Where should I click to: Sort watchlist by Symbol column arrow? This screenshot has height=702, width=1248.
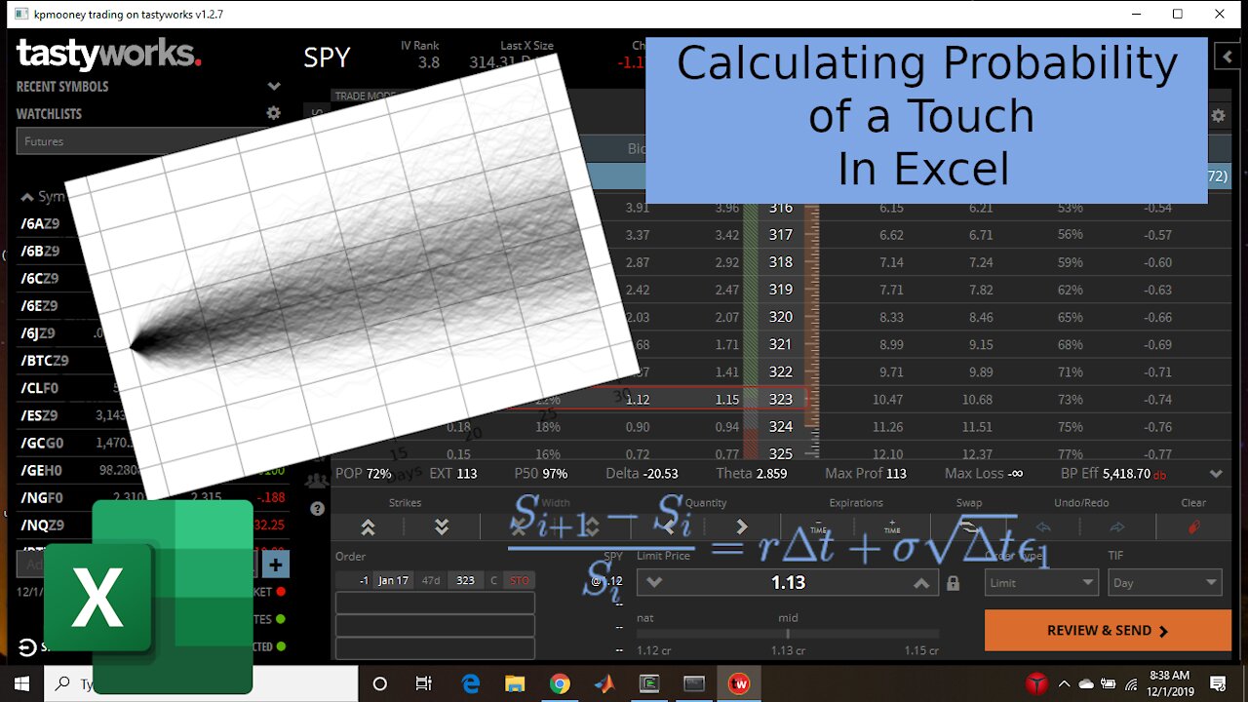pyautogui.click(x=26, y=196)
